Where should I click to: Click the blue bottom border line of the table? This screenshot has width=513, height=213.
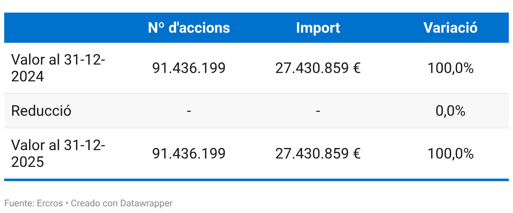pos(256,180)
